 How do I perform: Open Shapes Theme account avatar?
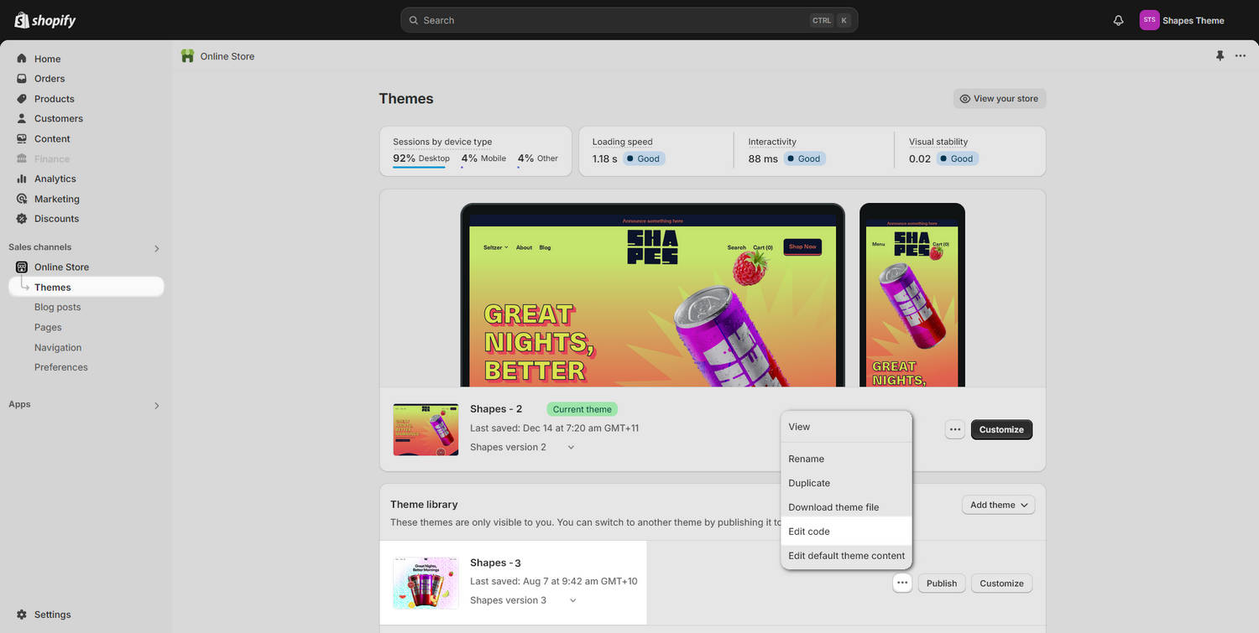1149,20
